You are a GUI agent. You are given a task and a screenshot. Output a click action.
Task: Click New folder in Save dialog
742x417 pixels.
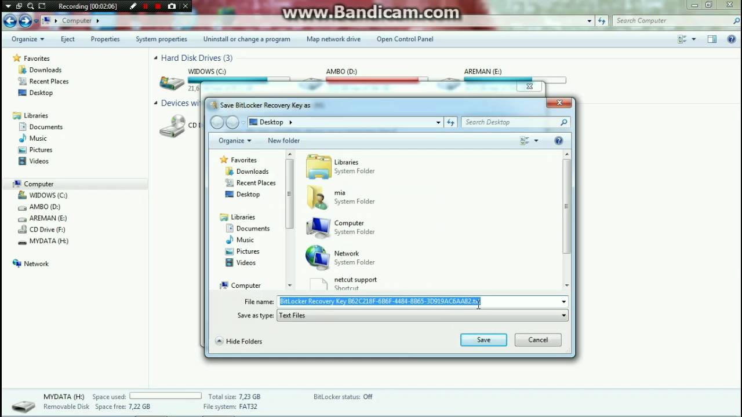(284, 140)
